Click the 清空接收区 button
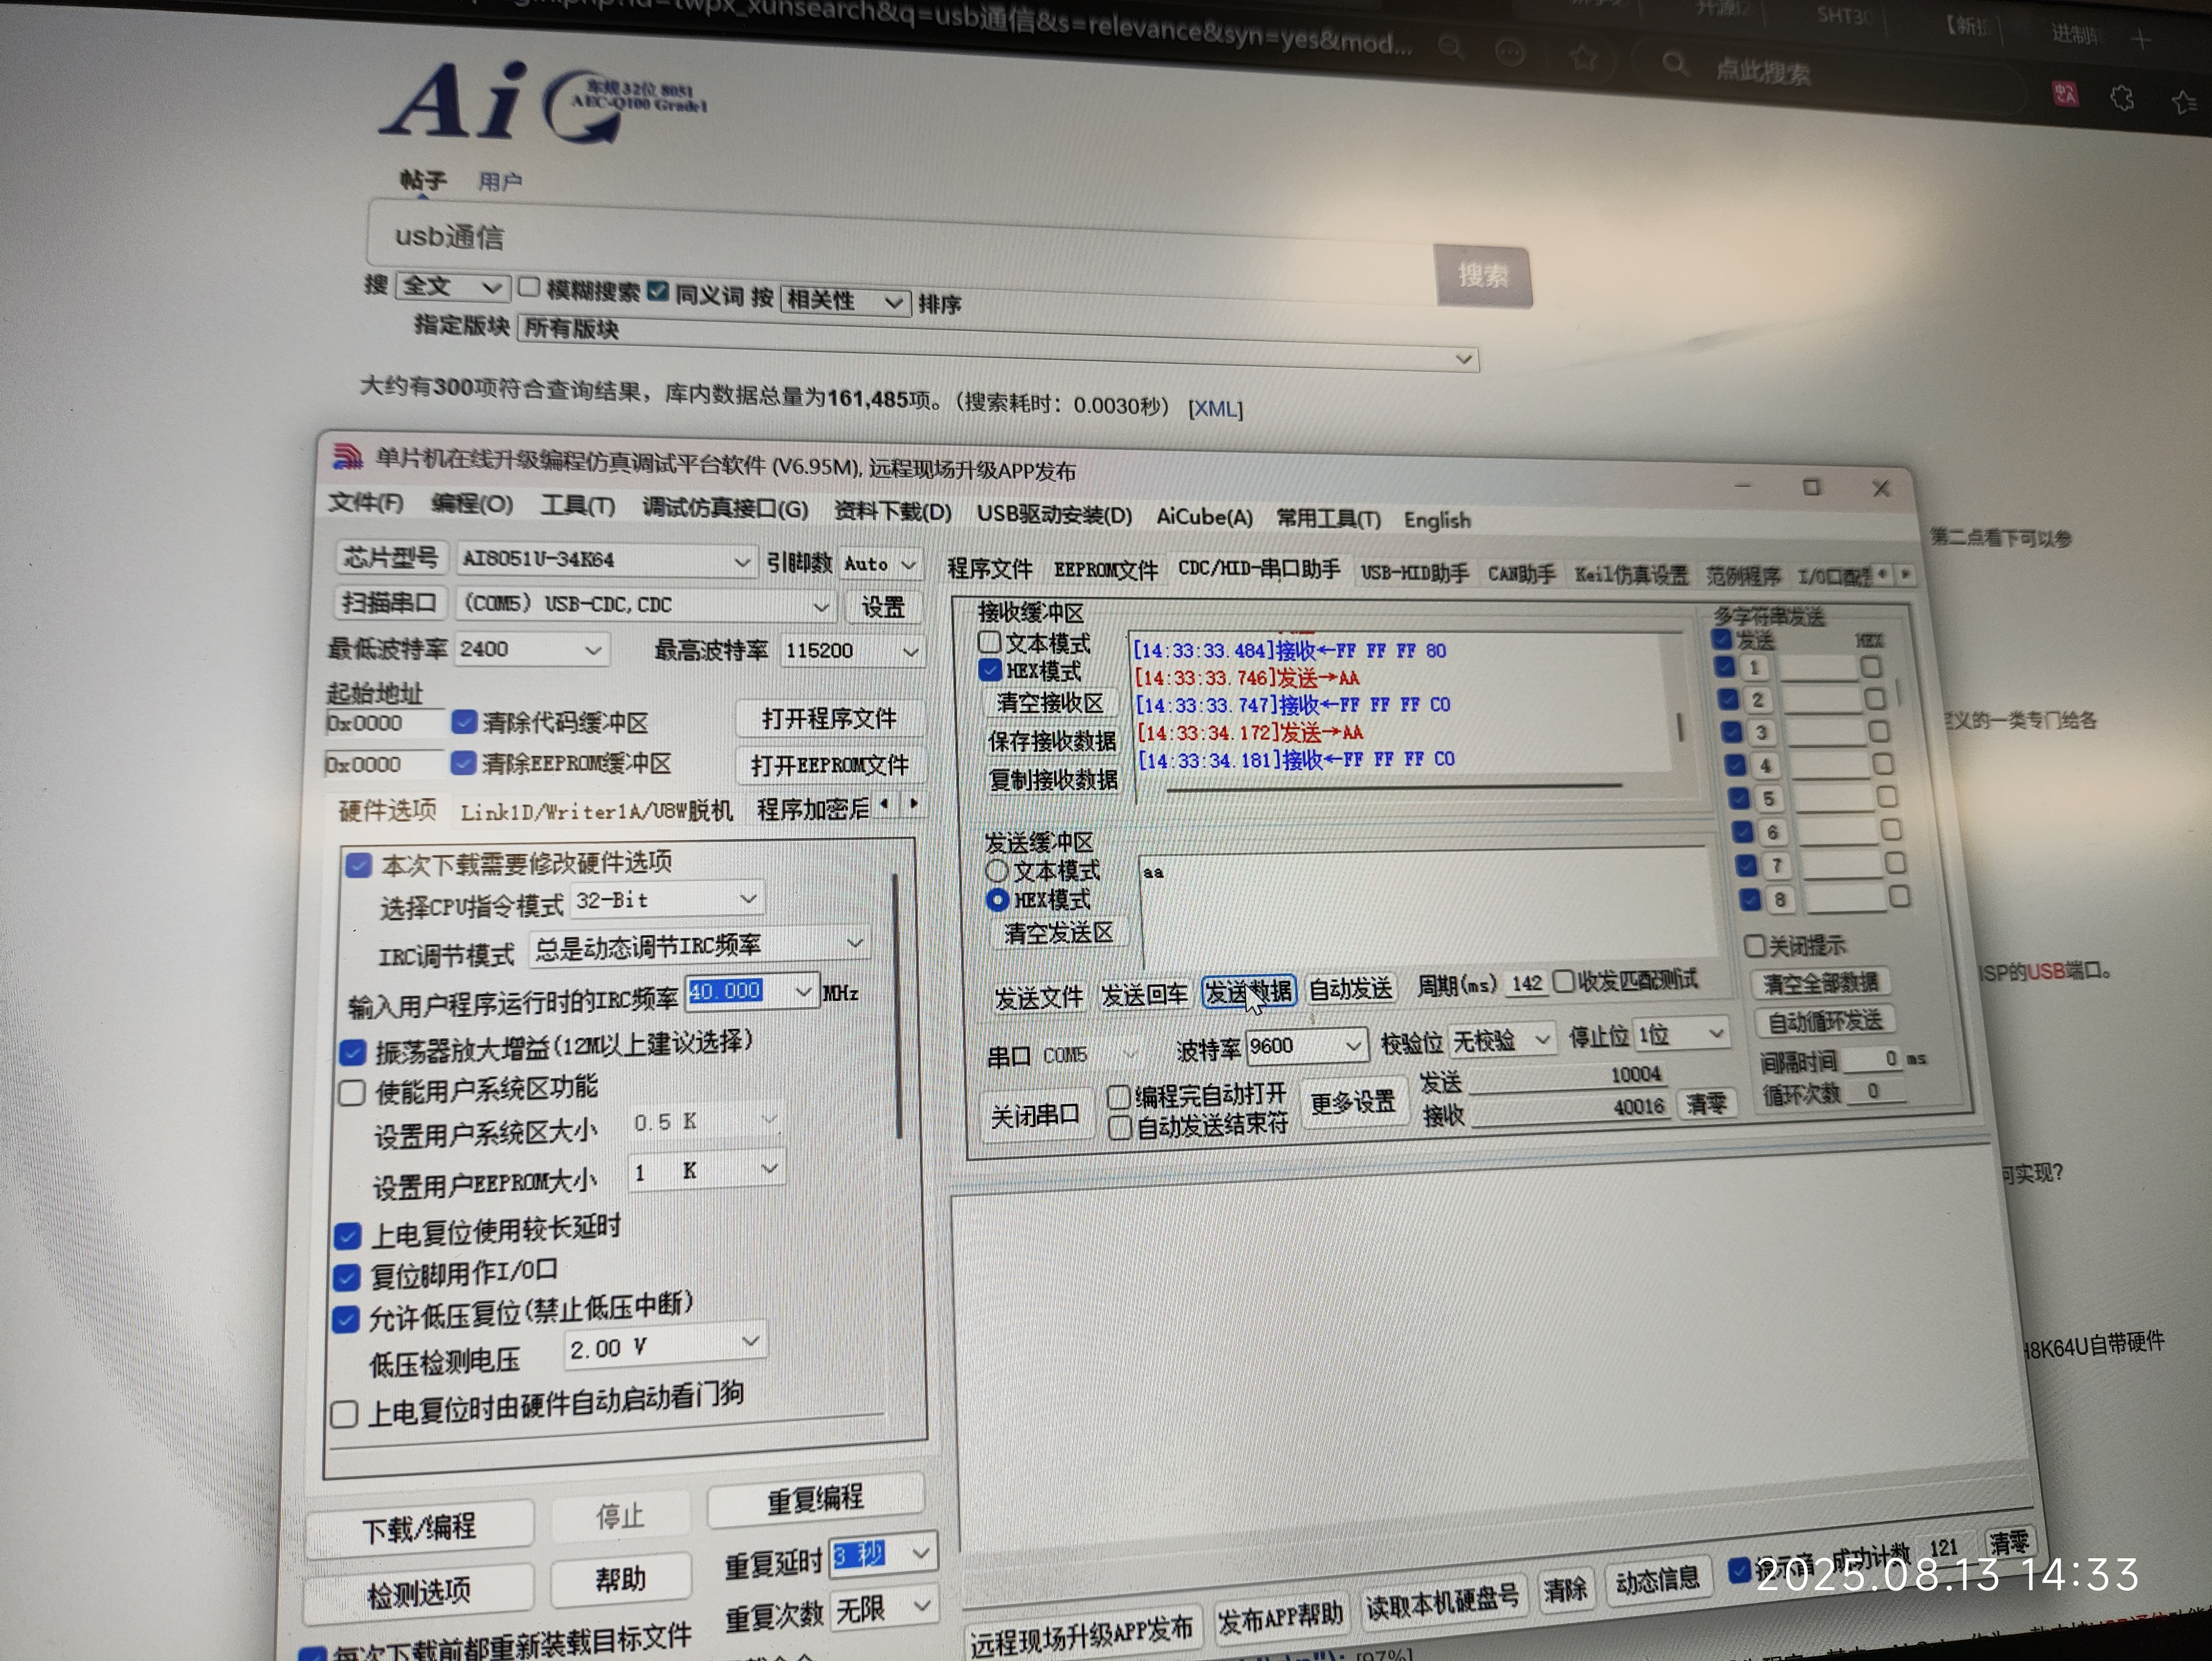 1050,703
